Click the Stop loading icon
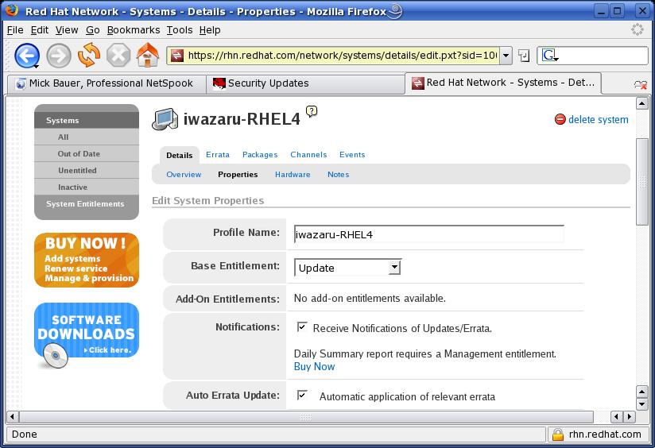The width and height of the screenshot is (655, 448). 118,56
